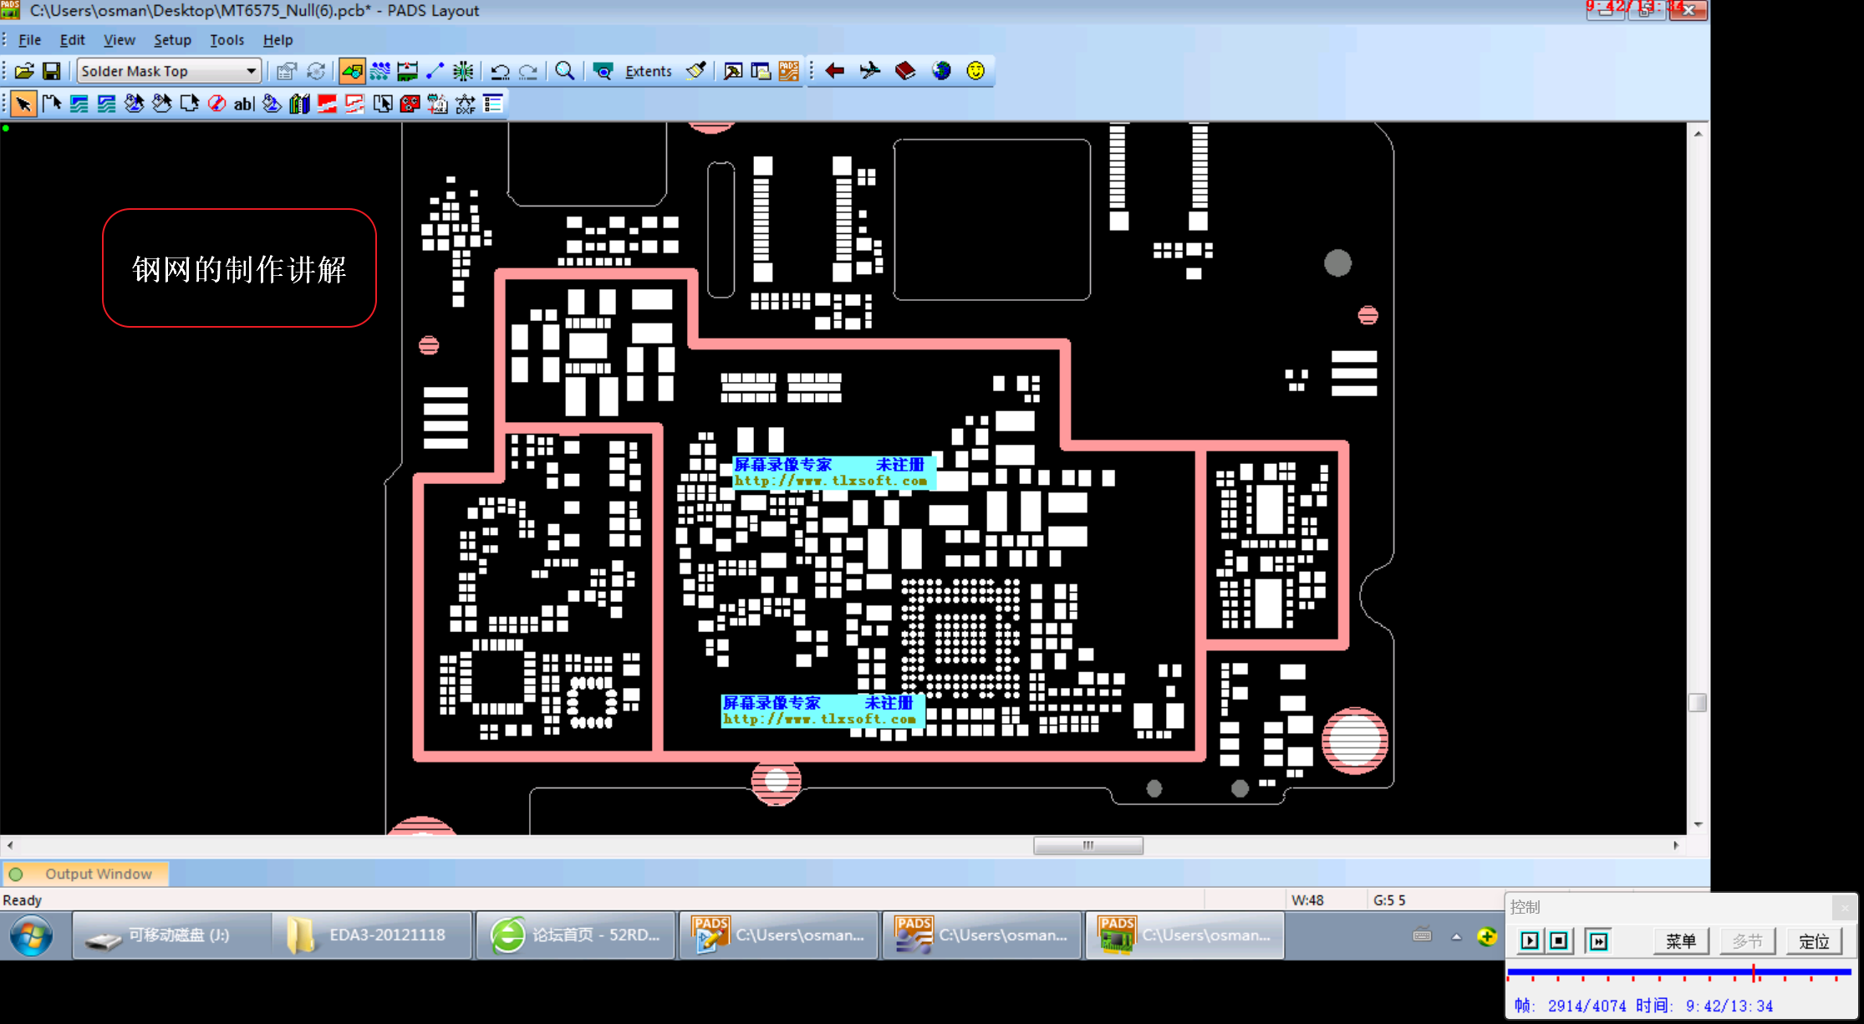Screen dimensions: 1864x1024
Task: Click the Undo arrow icon
Action: click(x=500, y=71)
